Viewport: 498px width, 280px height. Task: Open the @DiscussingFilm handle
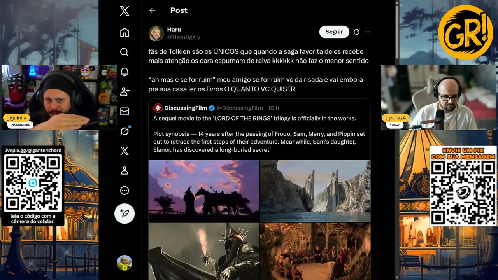[x=240, y=108]
